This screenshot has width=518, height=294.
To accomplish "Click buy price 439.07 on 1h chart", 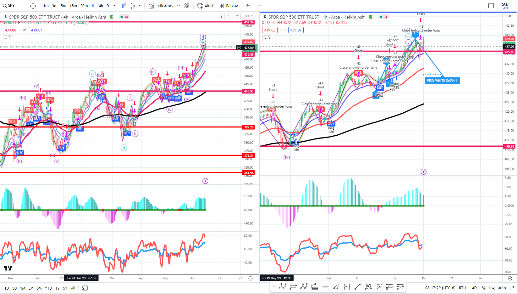I will (x=296, y=30).
